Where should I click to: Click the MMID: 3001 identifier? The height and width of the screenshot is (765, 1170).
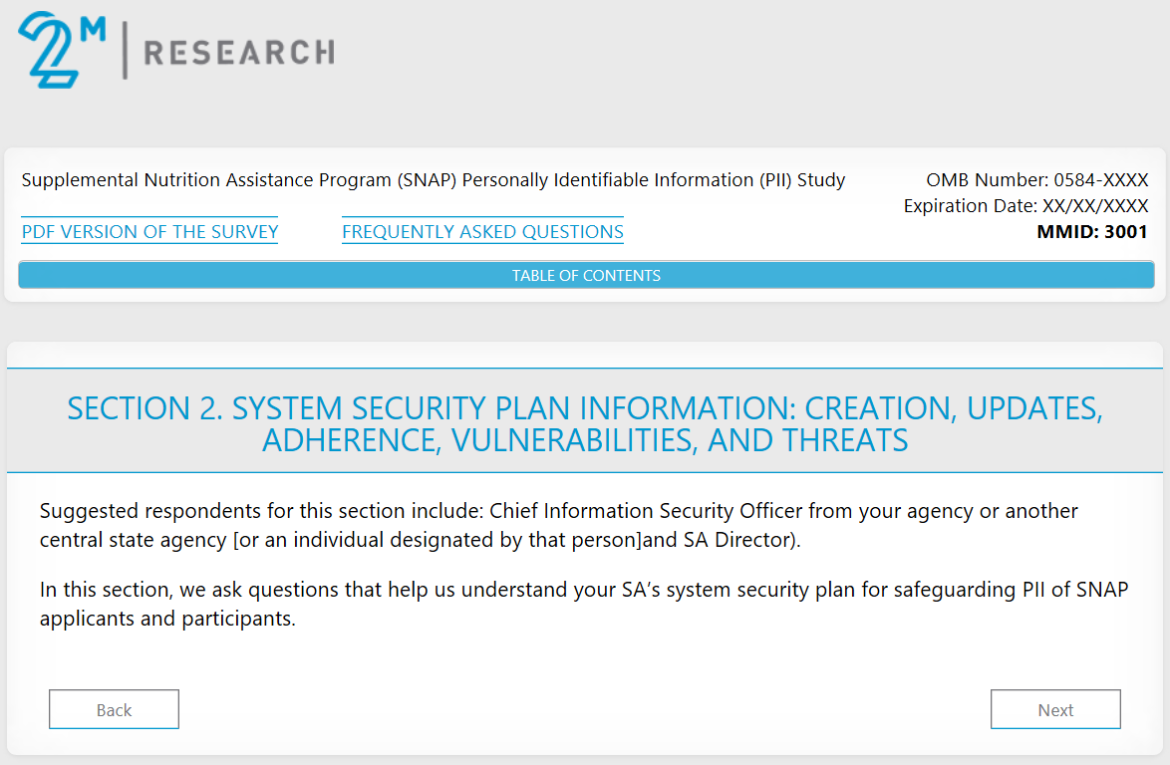[x=1092, y=232]
